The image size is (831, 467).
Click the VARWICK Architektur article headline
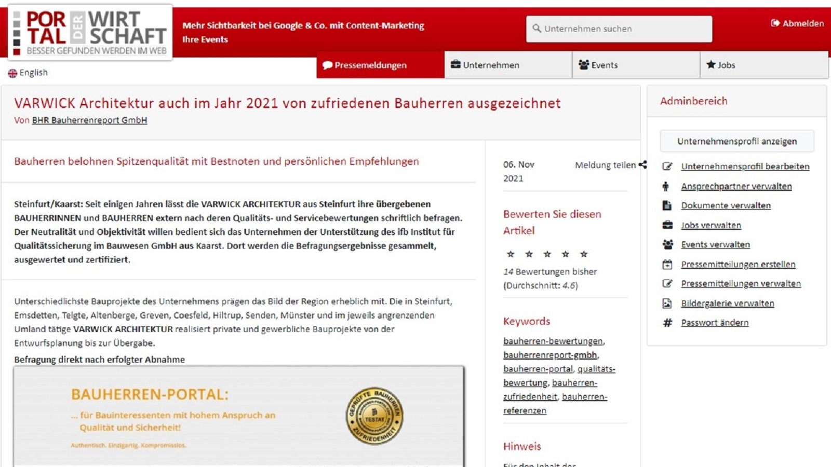coord(287,103)
